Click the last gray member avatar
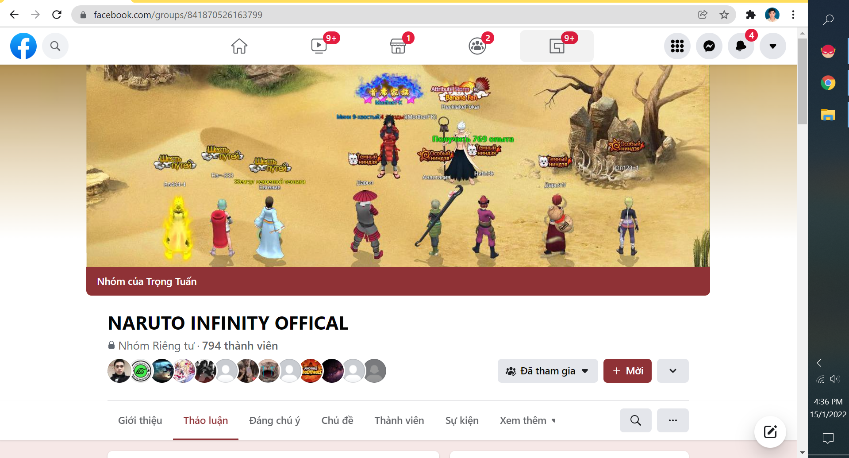 pyautogui.click(x=375, y=371)
